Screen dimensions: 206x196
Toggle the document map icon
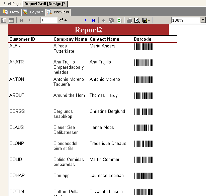[x=4, y=20]
